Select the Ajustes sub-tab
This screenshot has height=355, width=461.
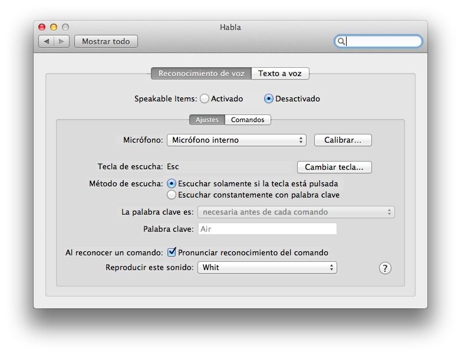coord(207,120)
